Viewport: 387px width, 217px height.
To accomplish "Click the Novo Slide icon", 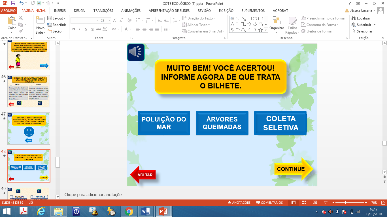I will point(40,21).
